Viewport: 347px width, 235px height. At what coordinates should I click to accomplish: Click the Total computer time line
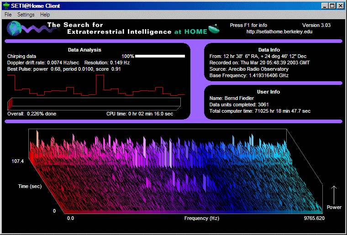coord(260,111)
